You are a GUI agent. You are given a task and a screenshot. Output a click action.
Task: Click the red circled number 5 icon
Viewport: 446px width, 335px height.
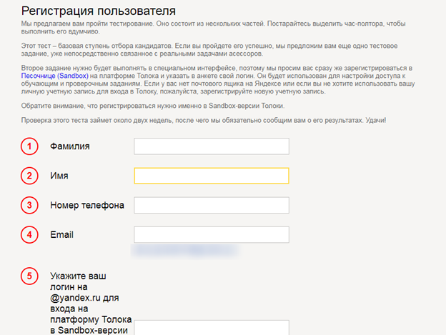[x=29, y=276]
